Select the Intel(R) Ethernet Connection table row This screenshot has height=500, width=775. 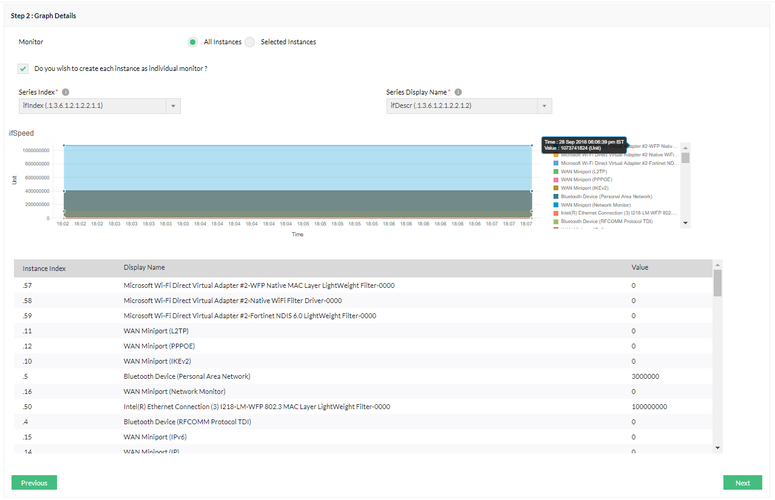(x=257, y=407)
